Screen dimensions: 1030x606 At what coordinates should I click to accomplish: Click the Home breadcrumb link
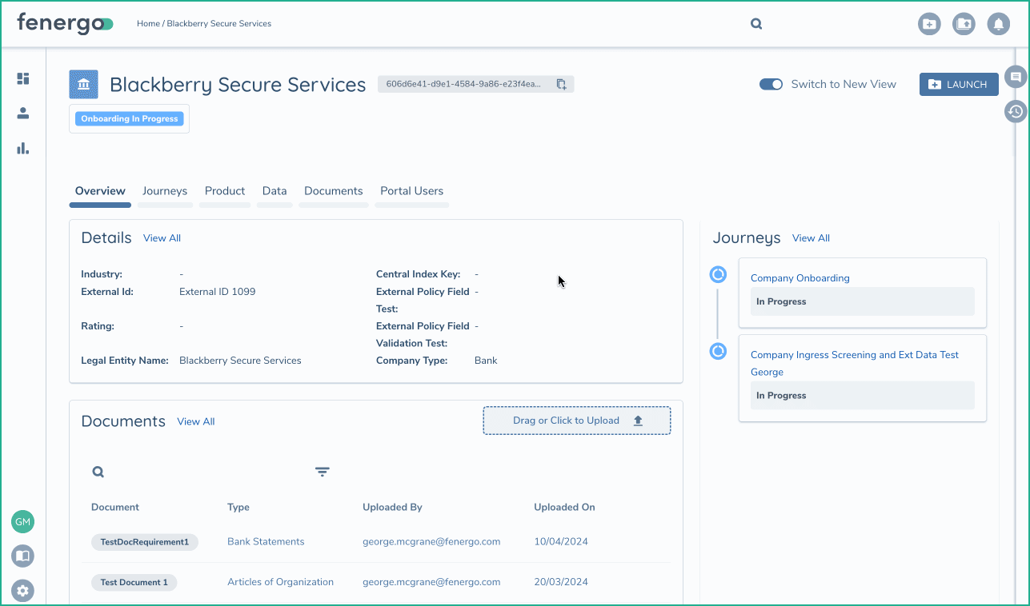coord(148,24)
